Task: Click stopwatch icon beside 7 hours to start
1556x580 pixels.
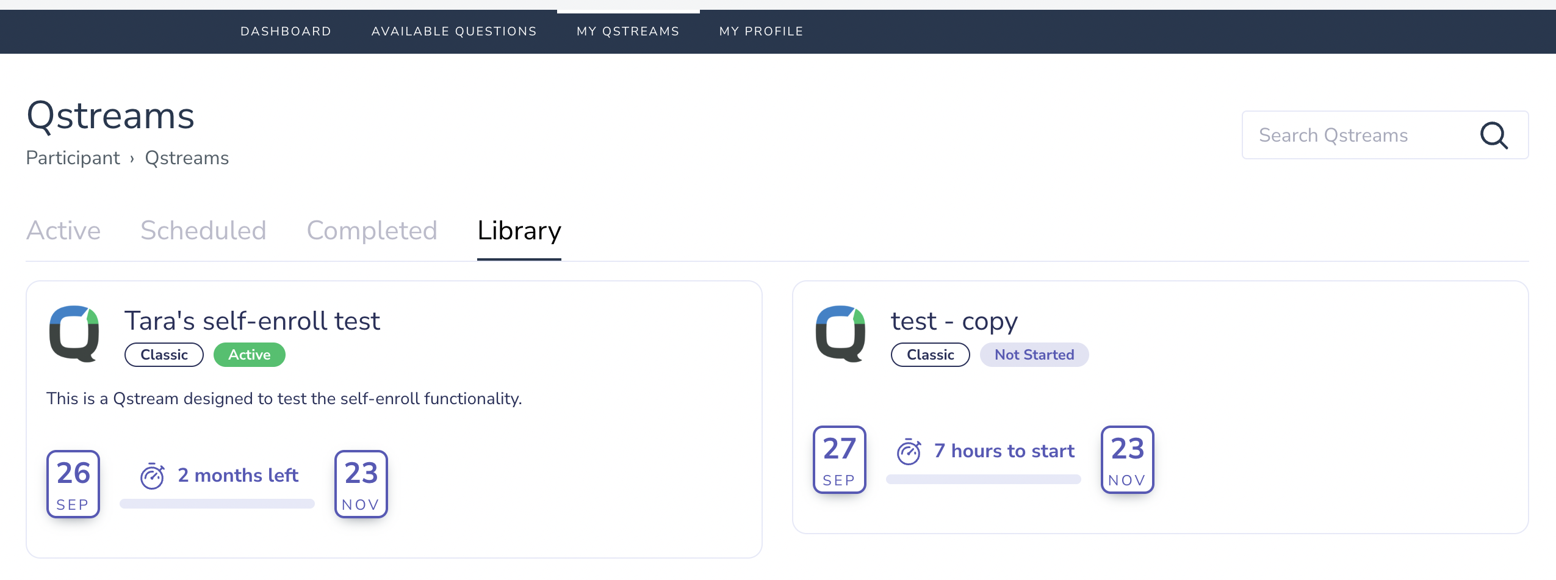Action: pos(909,452)
